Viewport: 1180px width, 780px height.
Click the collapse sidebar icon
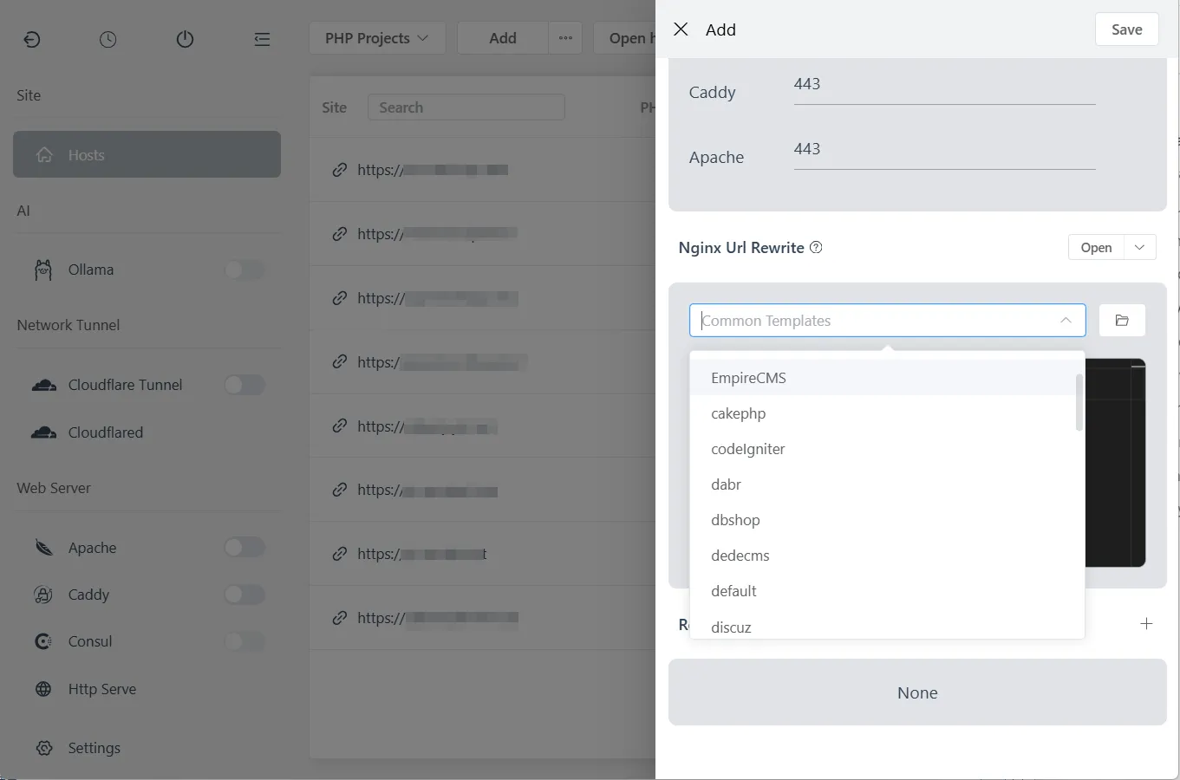(x=262, y=39)
